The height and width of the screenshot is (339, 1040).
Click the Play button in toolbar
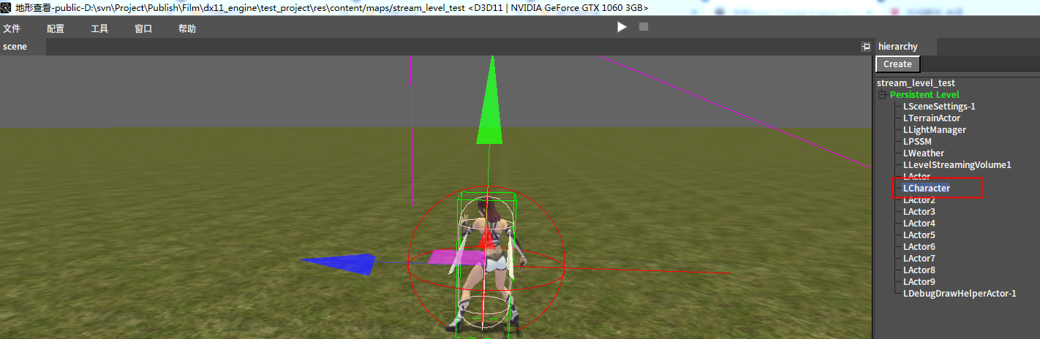point(622,27)
